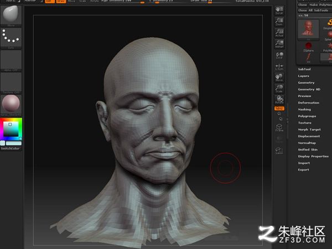Open the NormalMap section

[307, 143]
